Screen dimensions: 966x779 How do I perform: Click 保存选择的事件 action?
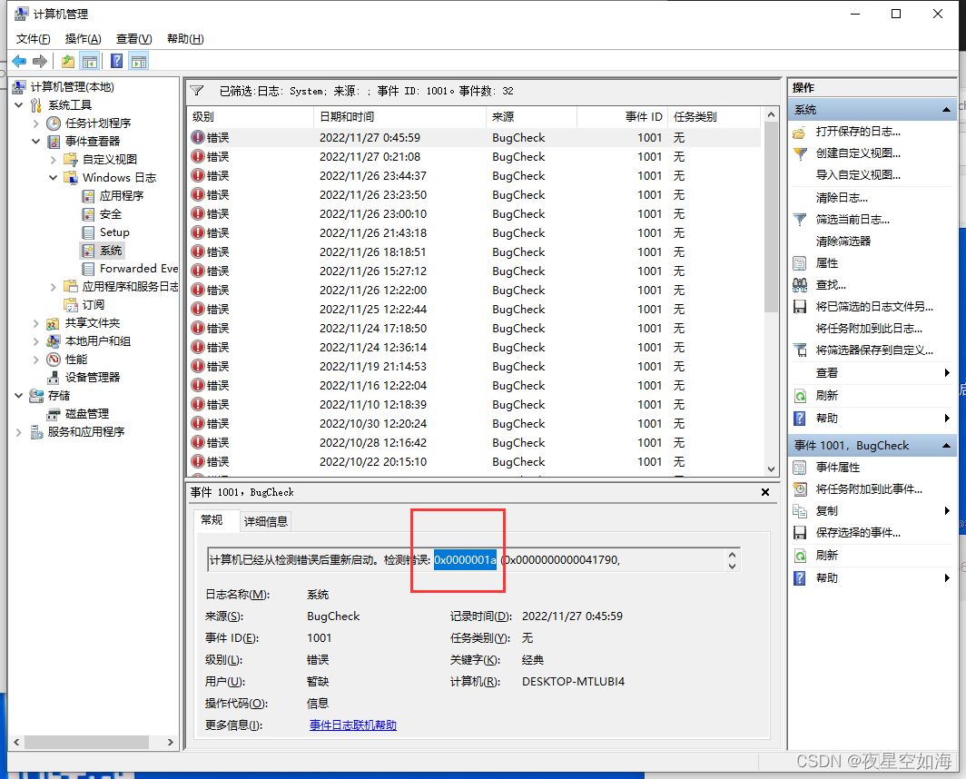(858, 532)
